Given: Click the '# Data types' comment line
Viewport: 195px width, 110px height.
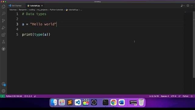Looking at the screenshot, I should point(34,14).
